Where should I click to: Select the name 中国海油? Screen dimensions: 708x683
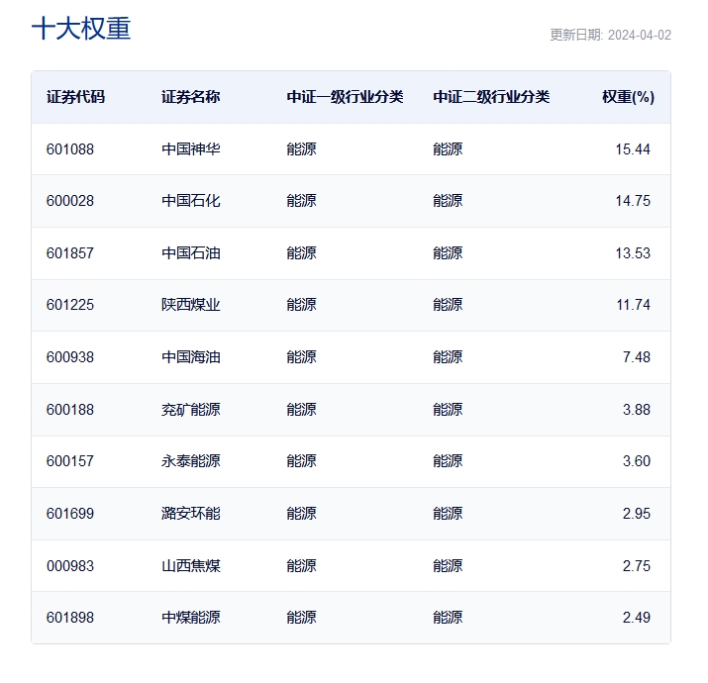(190, 357)
